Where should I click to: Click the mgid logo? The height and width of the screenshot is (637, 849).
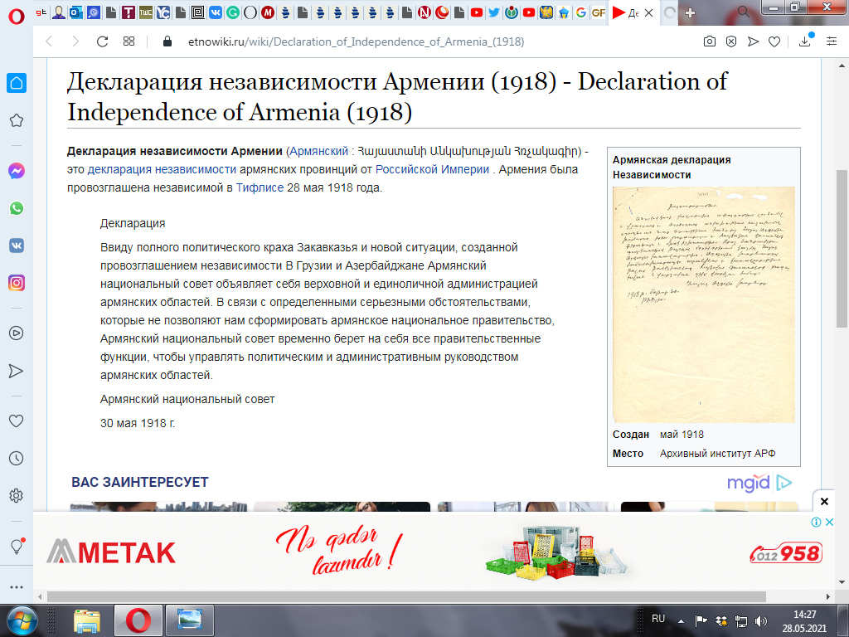coord(759,482)
